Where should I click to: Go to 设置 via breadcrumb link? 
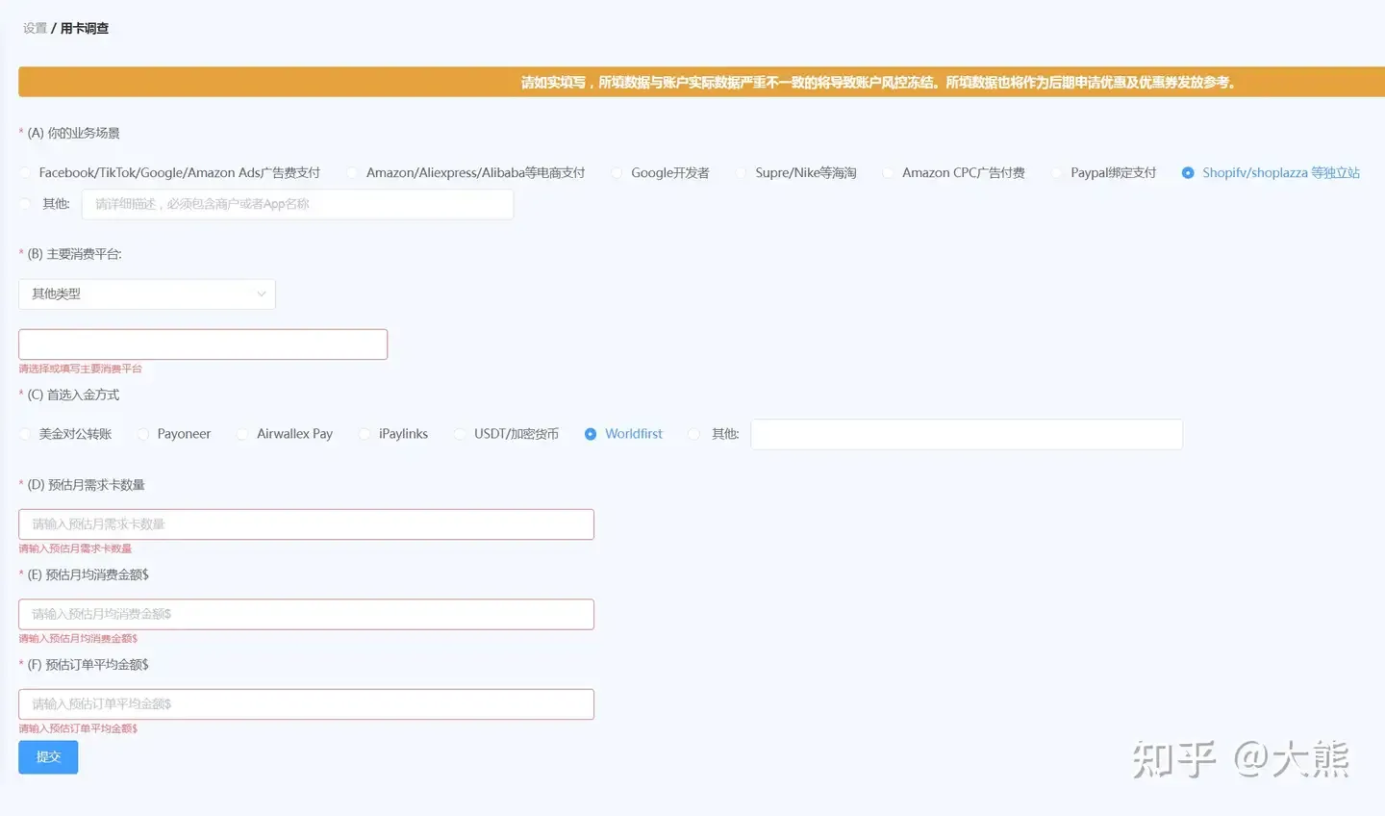[x=35, y=29]
